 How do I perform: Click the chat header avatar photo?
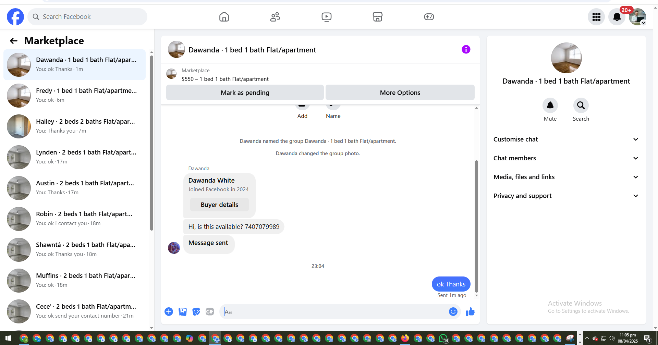click(176, 49)
